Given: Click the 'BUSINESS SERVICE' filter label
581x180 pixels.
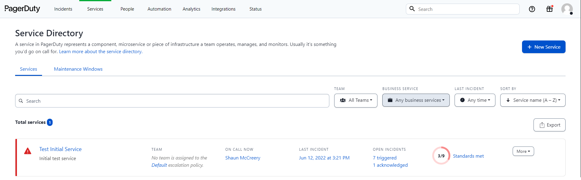Looking at the screenshot, I should click(400, 89).
